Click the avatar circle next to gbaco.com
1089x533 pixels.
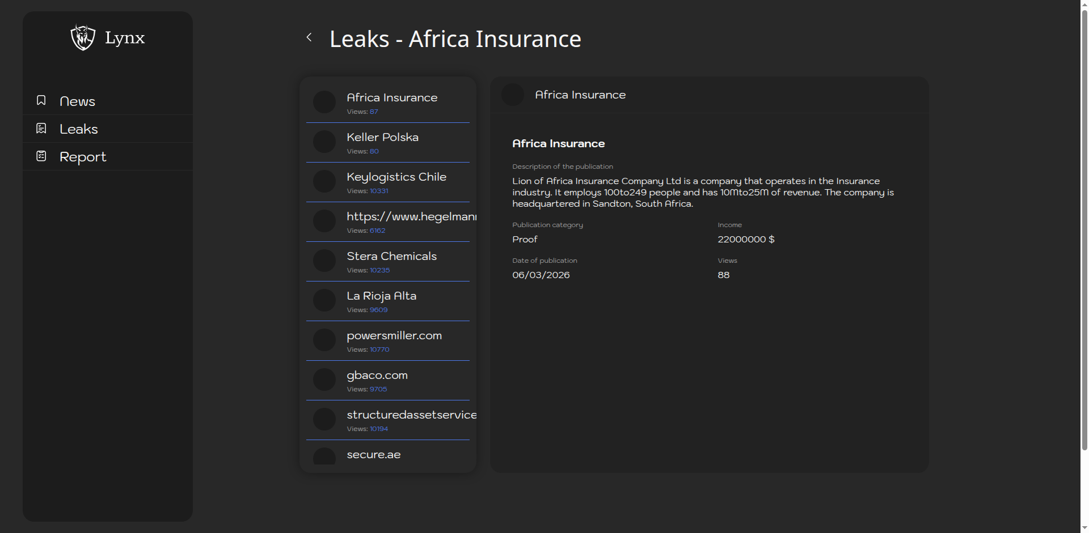point(324,380)
